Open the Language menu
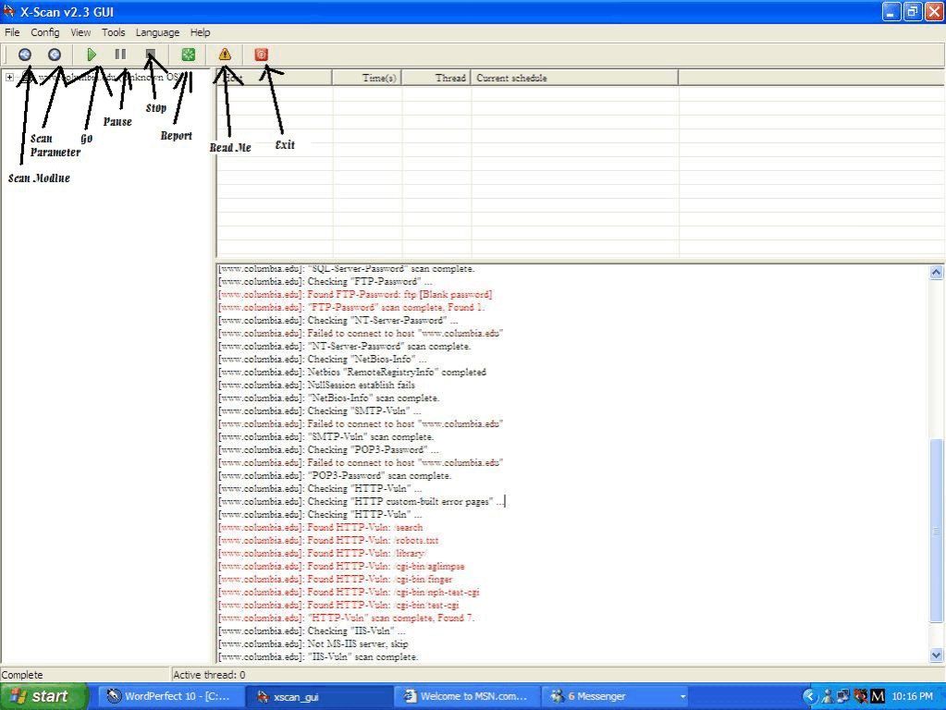Viewport: 946px width, 710px height. click(157, 32)
